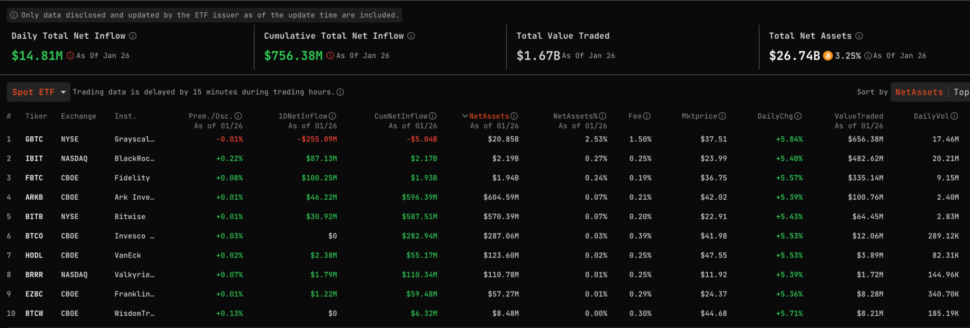Click the orange Bitcoin icon near 3.25%
Screen dimensions: 970x328
[x=828, y=56]
